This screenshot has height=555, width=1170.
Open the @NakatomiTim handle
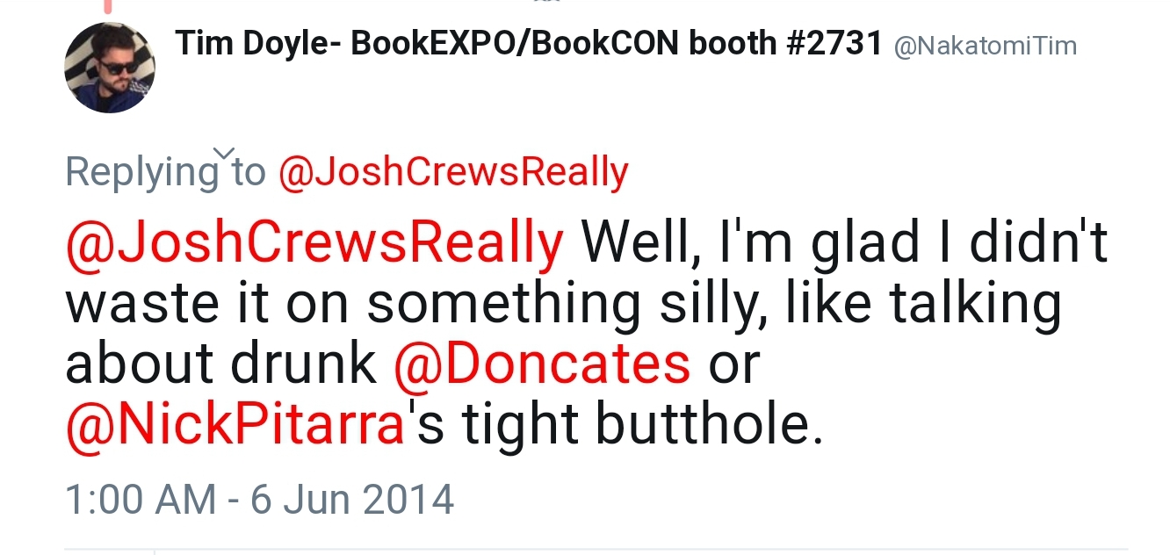(985, 46)
